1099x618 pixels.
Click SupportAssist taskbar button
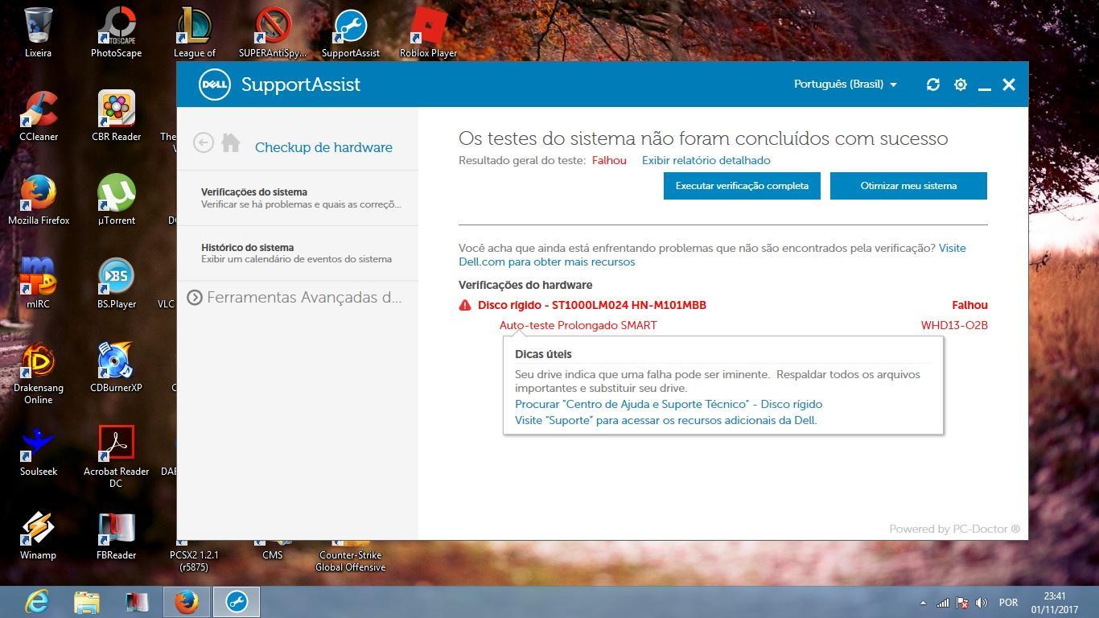click(236, 602)
